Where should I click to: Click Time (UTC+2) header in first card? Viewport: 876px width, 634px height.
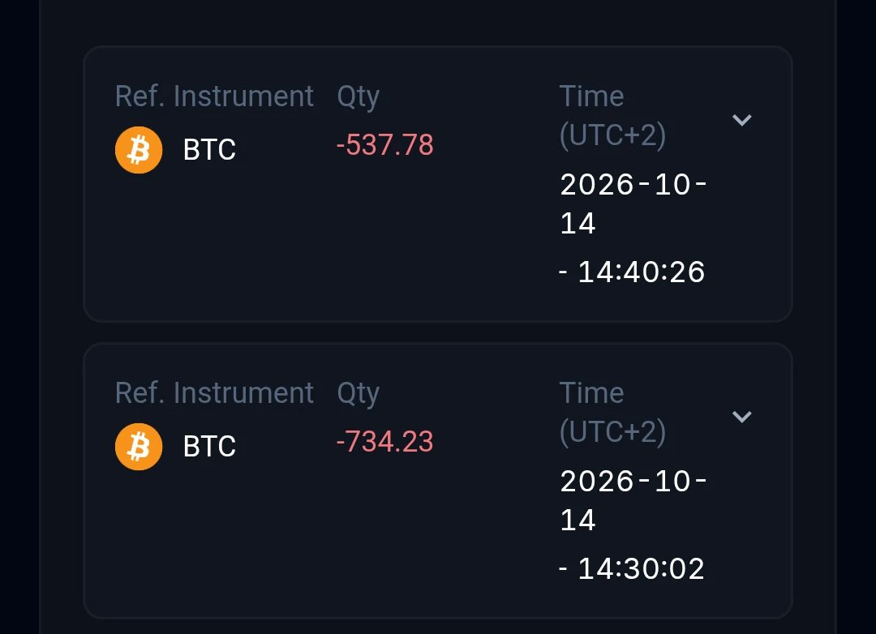[x=612, y=116]
